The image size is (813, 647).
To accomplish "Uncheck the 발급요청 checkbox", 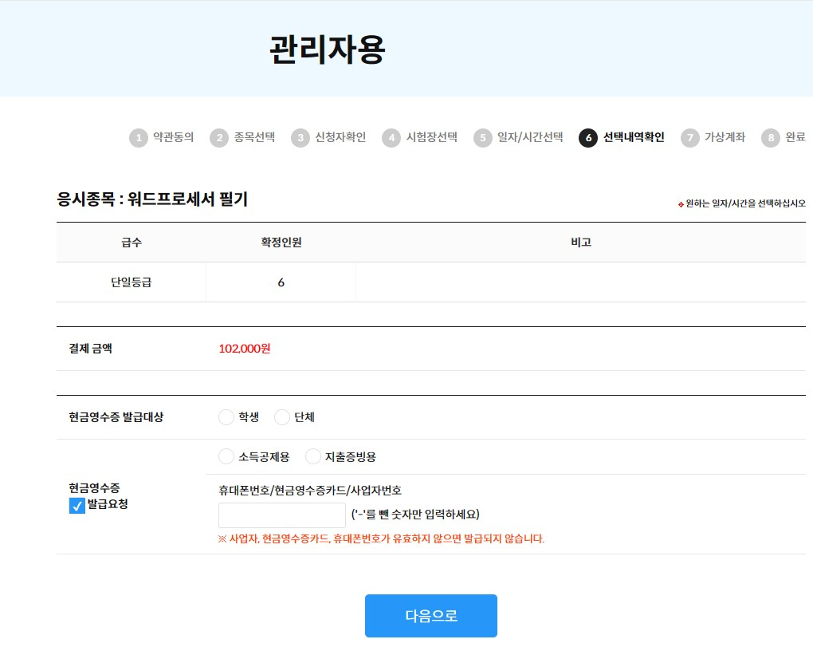I will pyautogui.click(x=77, y=506).
